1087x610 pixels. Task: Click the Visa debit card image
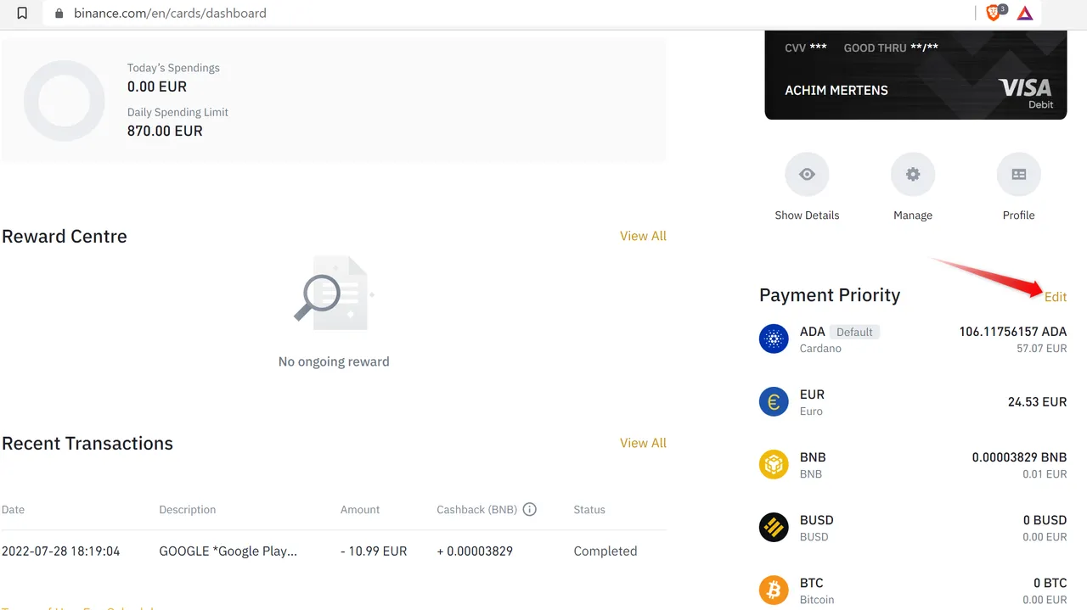pyautogui.click(x=915, y=75)
